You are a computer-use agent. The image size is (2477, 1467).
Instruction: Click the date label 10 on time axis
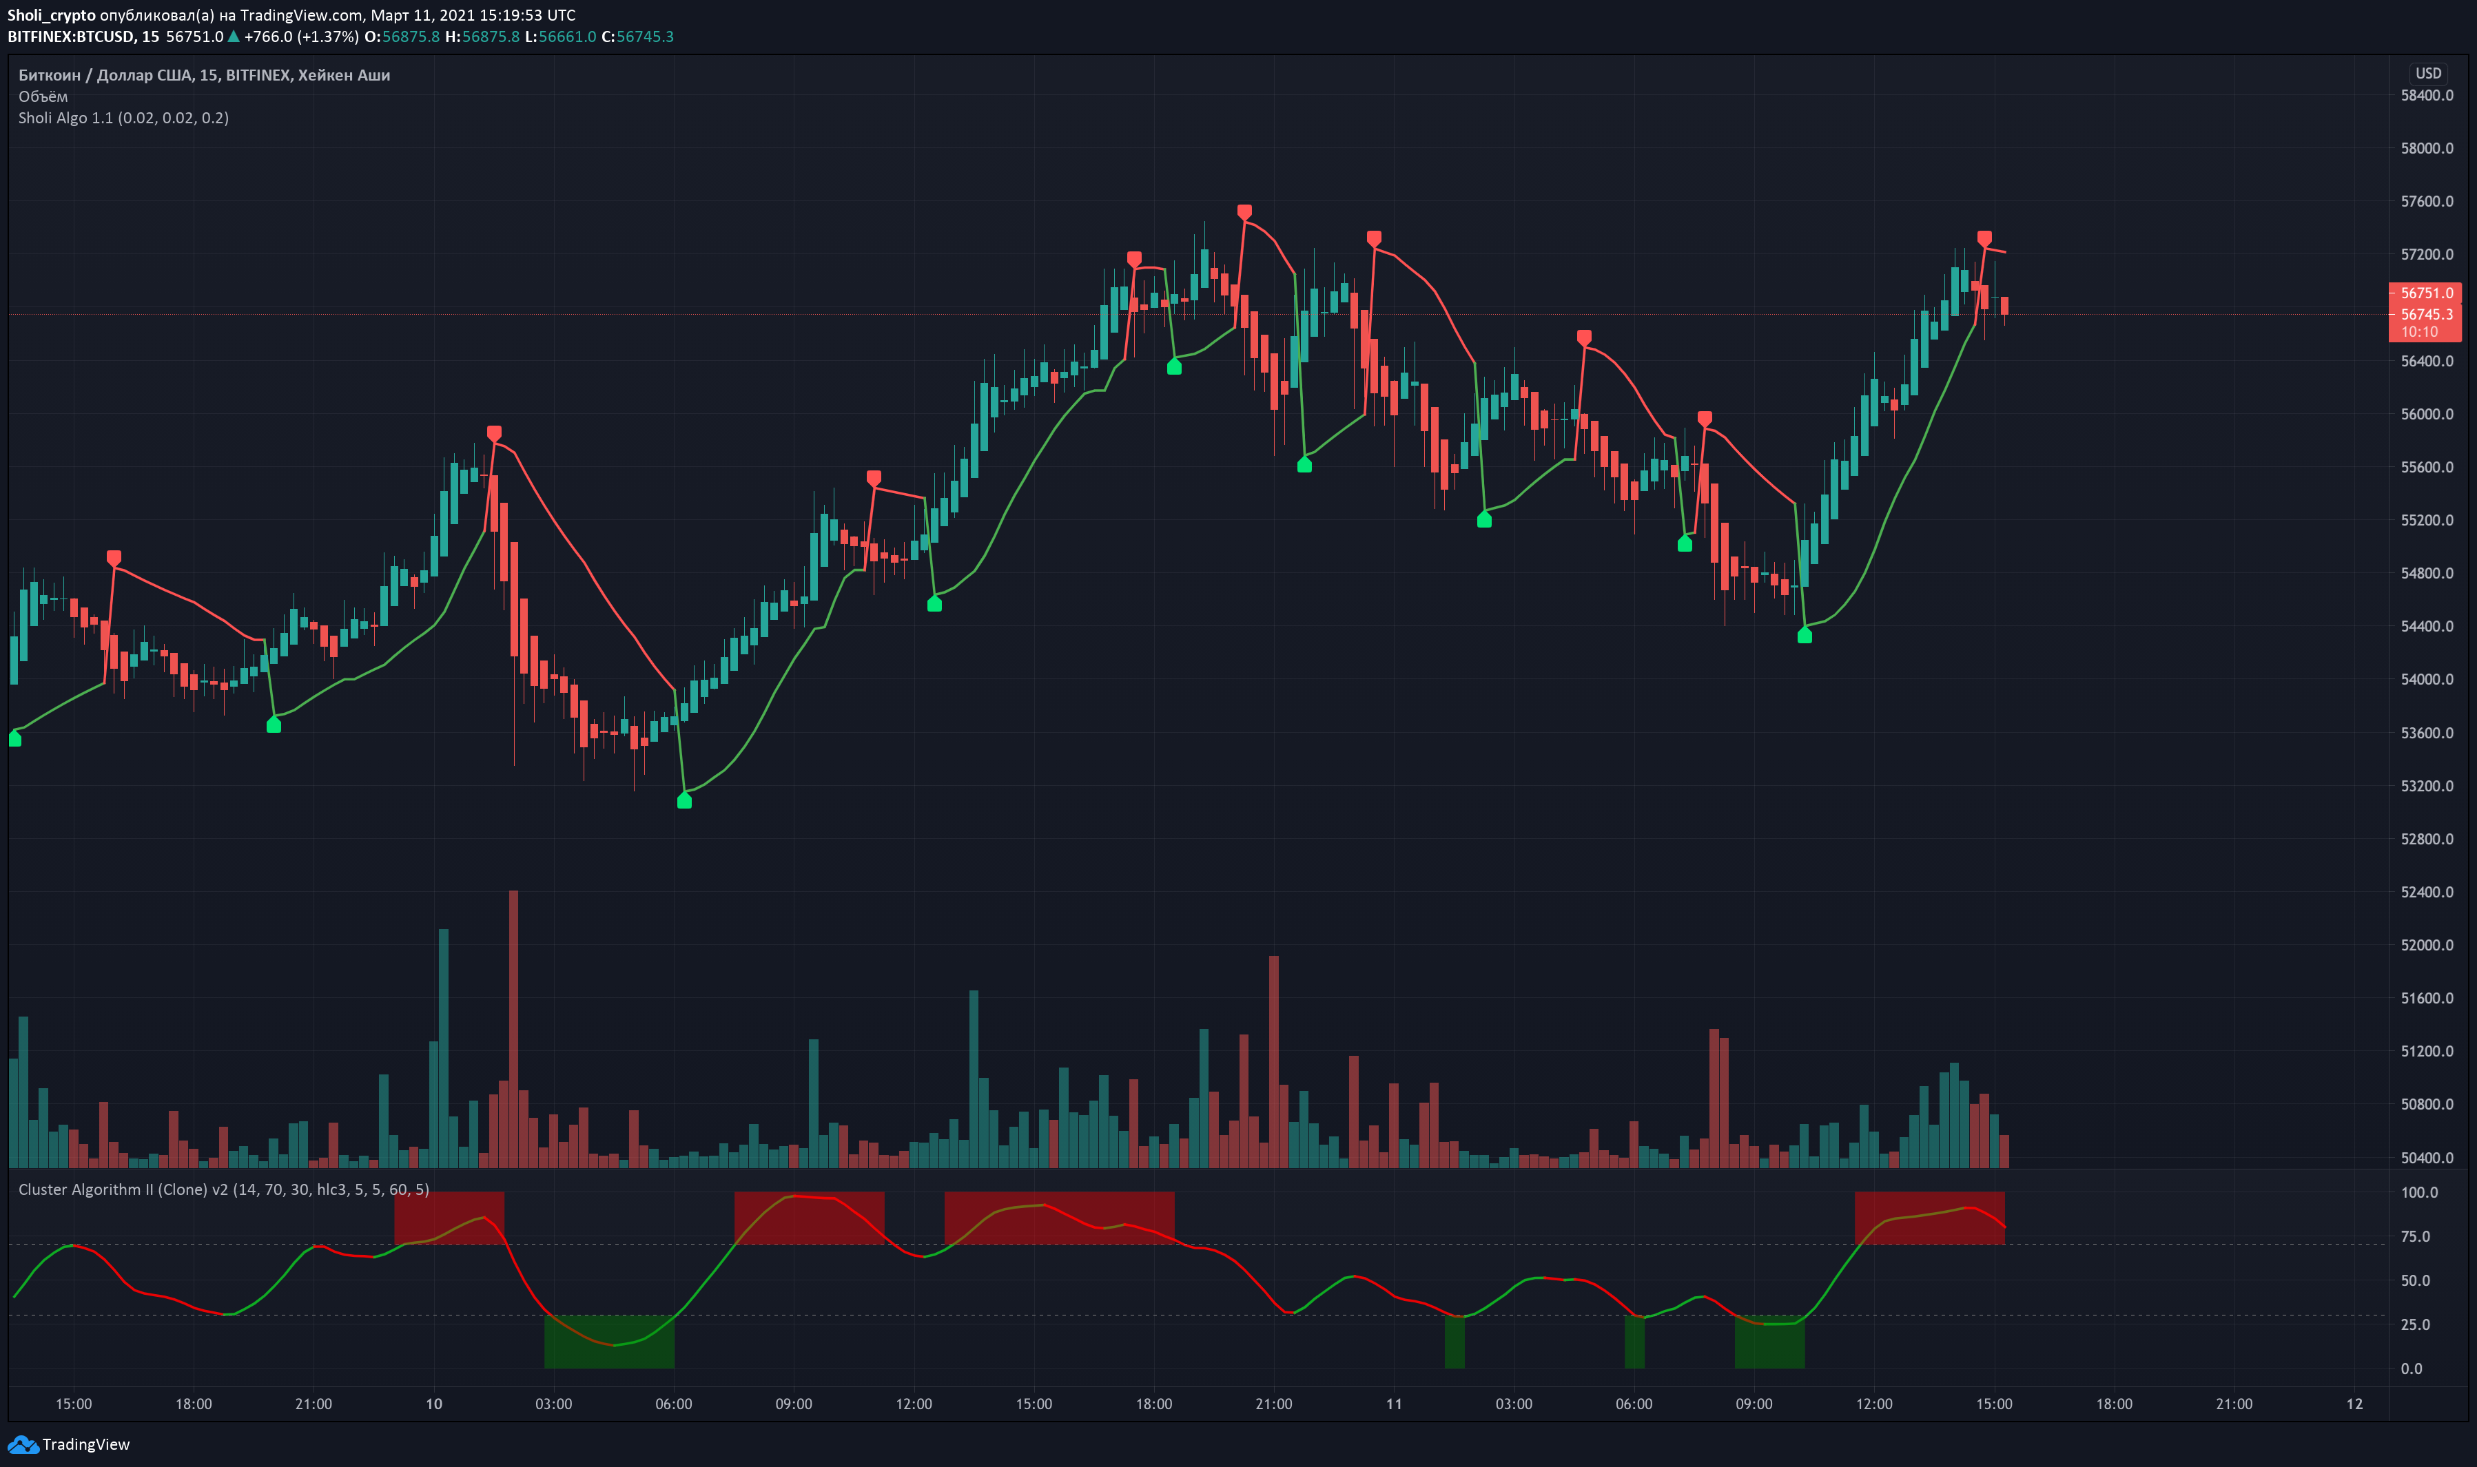(433, 1404)
